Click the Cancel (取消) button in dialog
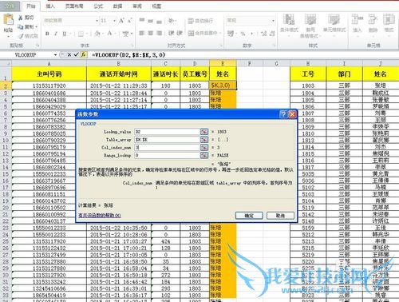Image resolution: width=399 pixels, height=302 pixels. pos(280,216)
